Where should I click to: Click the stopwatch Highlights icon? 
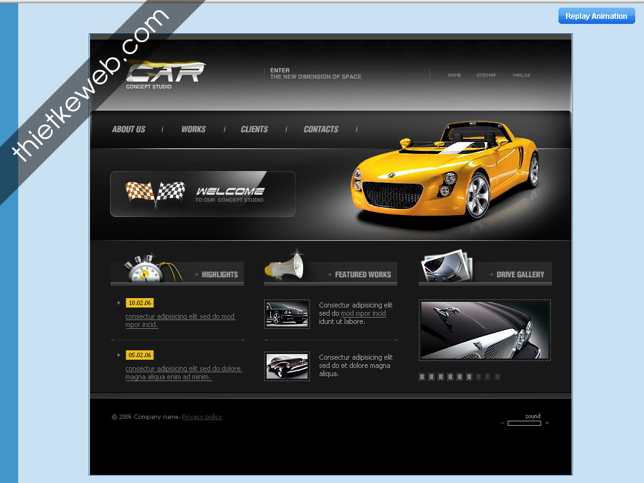(x=153, y=269)
